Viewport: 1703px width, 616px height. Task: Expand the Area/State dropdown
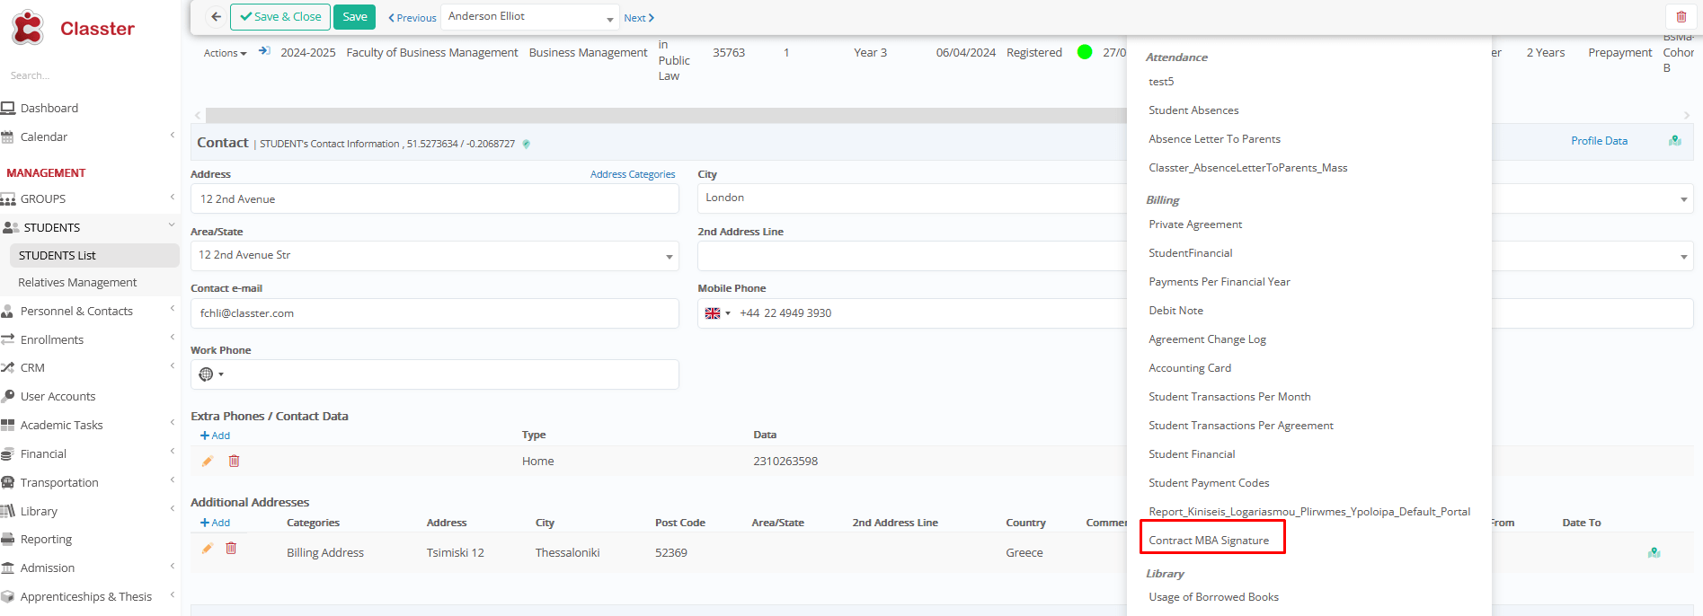[x=669, y=257]
